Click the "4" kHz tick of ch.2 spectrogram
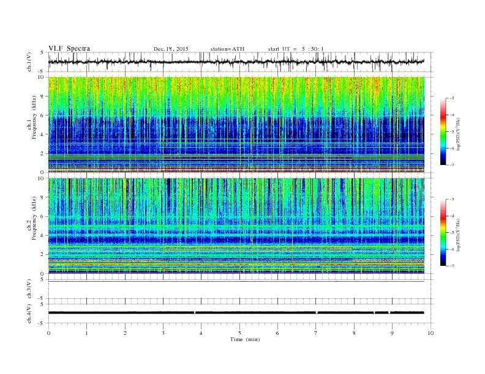 click(43, 235)
